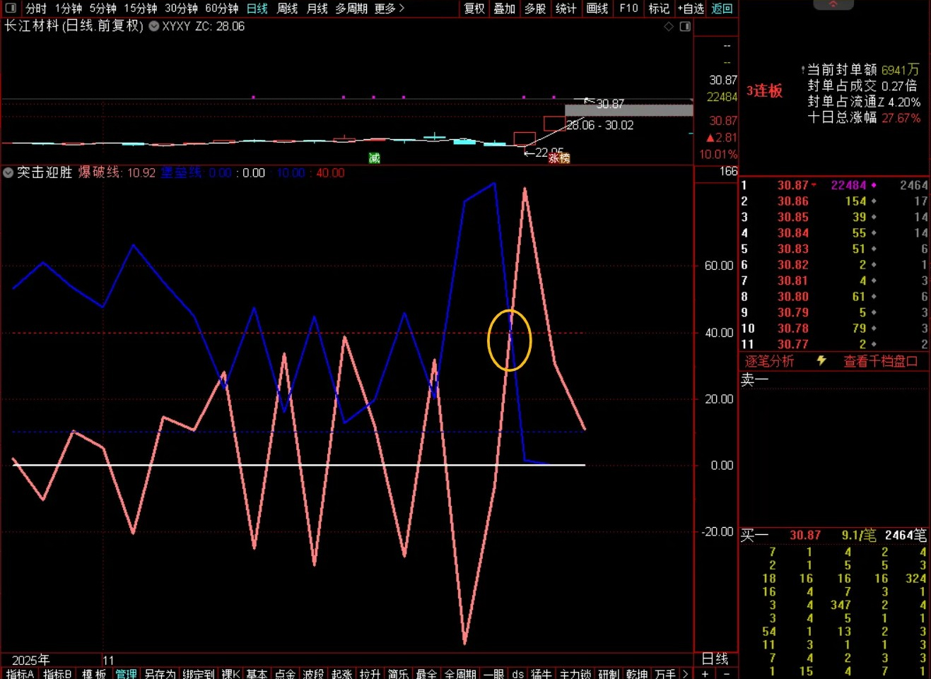Toggle the side panel icon beside the diamond
The width and height of the screenshot is (931, 679).
tap(685, 27)
